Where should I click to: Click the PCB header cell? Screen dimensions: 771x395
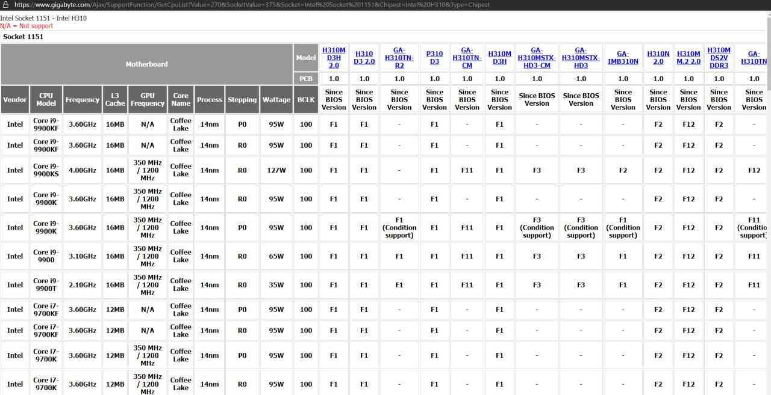point(306,79)
